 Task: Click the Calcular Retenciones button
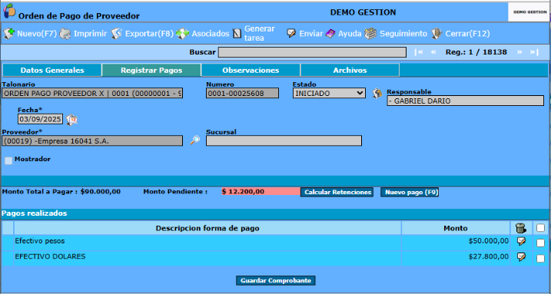point(337,192)
